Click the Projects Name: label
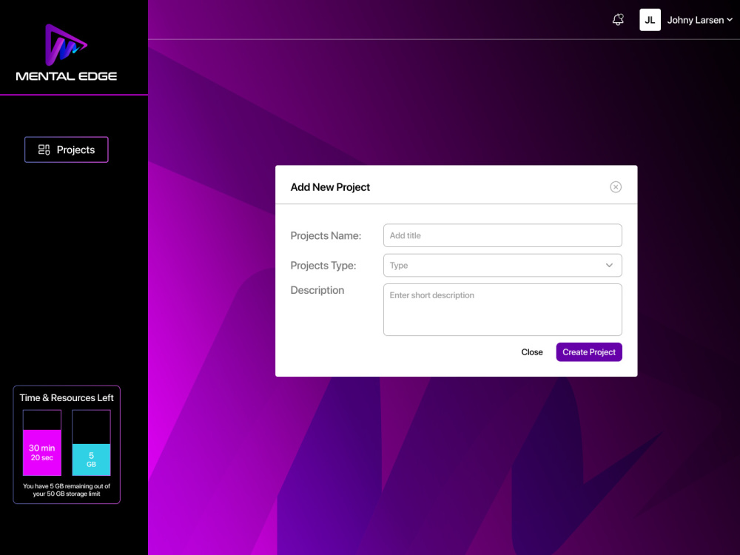The height and width of the screenshot is (555, 740). pyautogui.click(x=326, y=235)
